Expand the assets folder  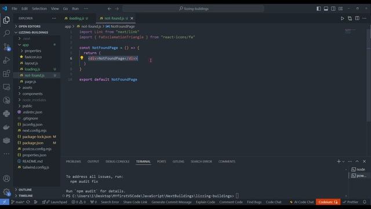pyautogui.click(x=27, y=88)
